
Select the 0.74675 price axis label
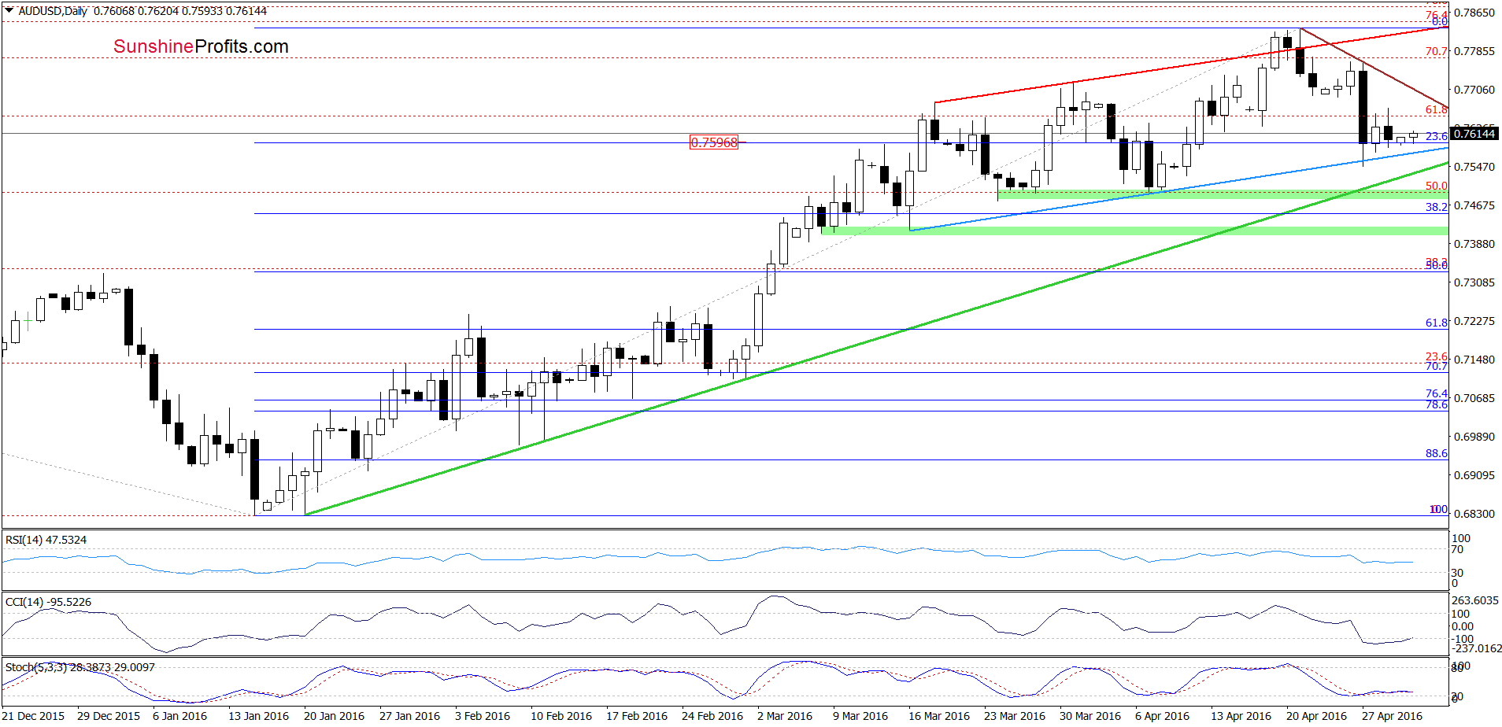[x=1474, y=205]
